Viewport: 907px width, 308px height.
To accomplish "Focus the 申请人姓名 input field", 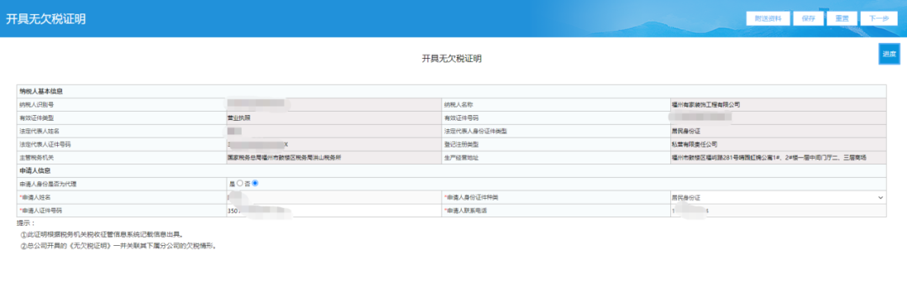I will 333,197.
